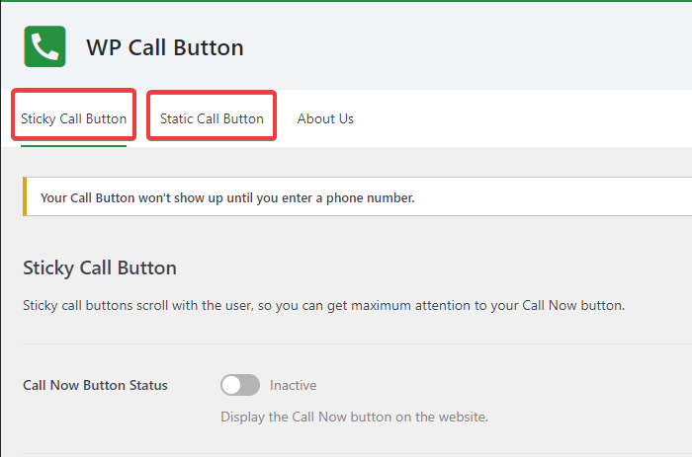Click the green underline beneath the active tab
Screen dimensions: 692x457
74,146
